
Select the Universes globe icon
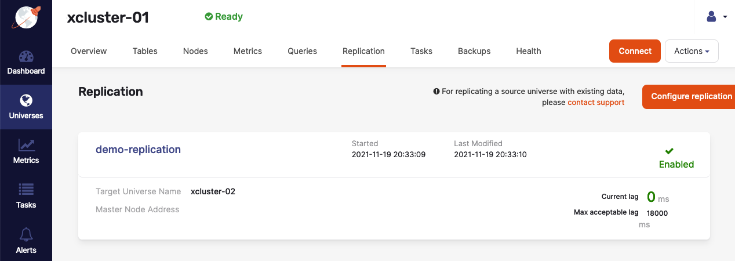(26, 101)
